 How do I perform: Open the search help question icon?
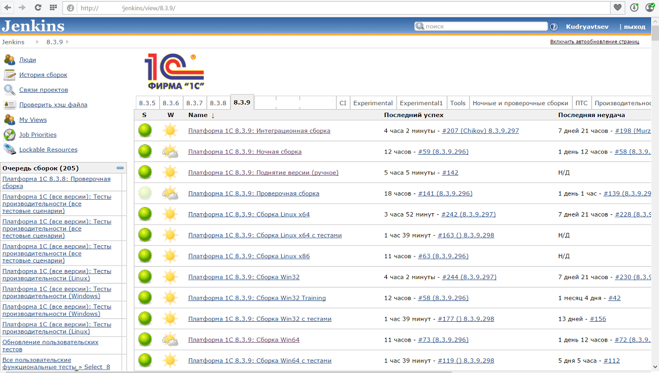coord(554,26)
